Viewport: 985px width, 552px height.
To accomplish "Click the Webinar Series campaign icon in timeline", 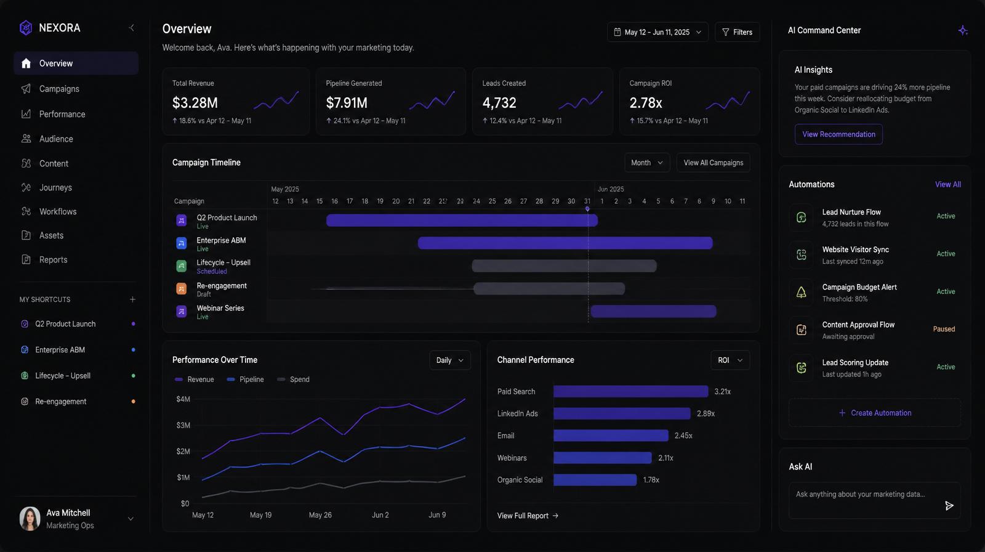I will (182, 311).
